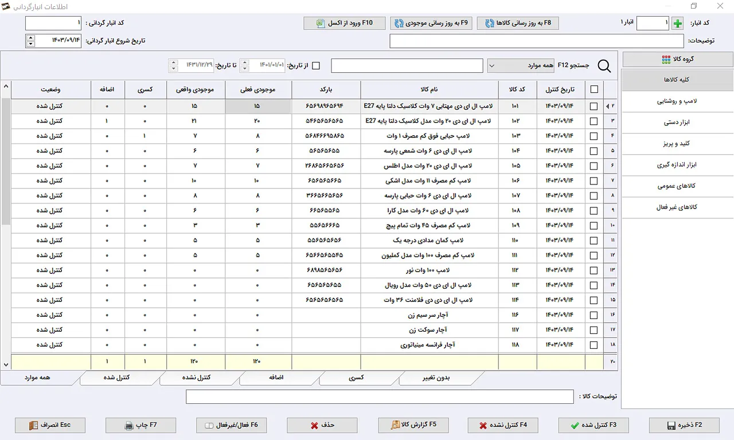Click the F2 save (ذخیره) button
Image resolution: width=734 pixels, height=440 pixels.
coord(684,425)
